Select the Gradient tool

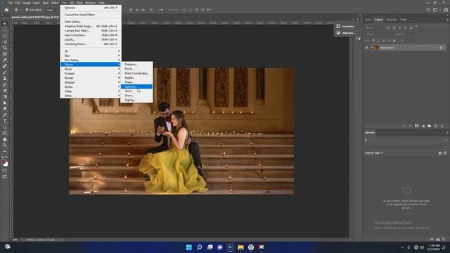coord(5,96)
